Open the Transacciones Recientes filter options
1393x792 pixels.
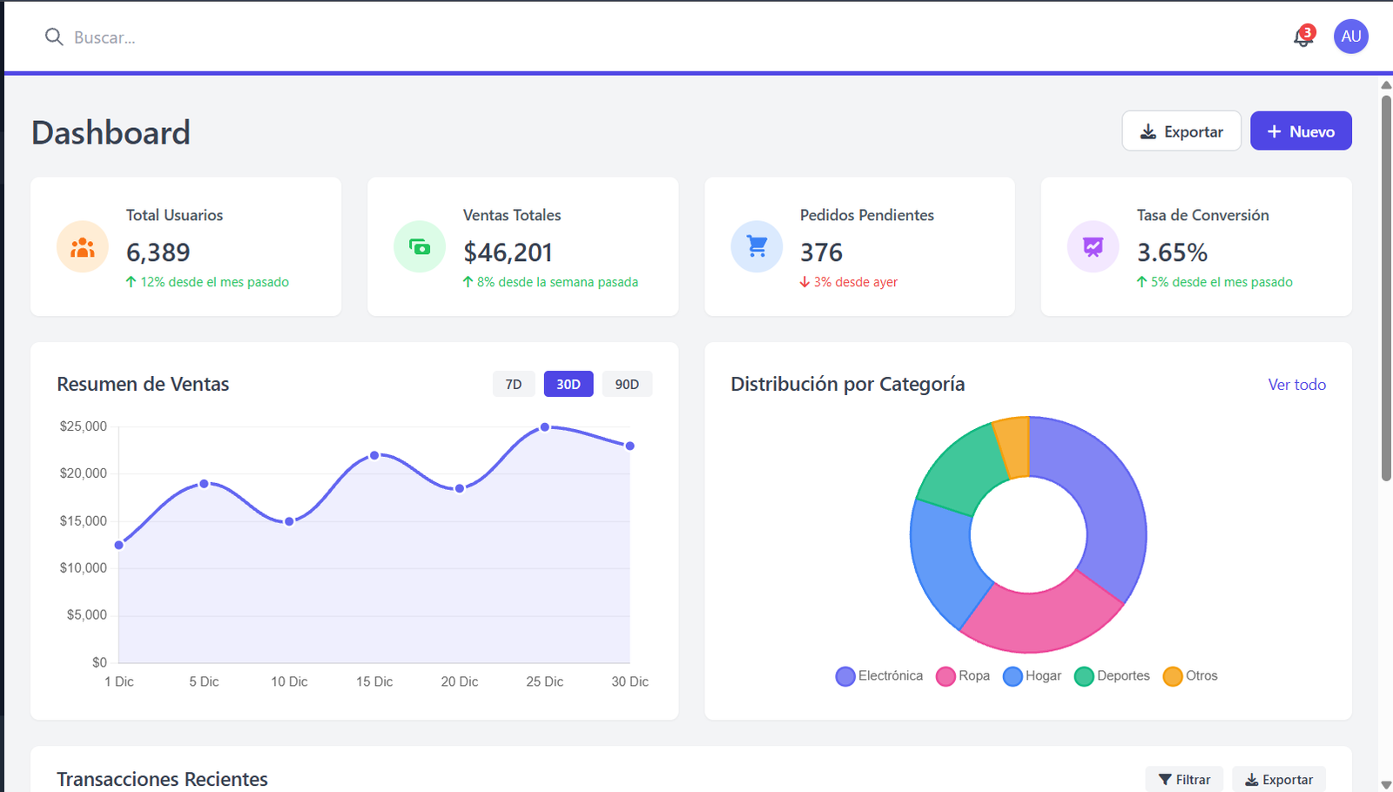pos(1184,779)
